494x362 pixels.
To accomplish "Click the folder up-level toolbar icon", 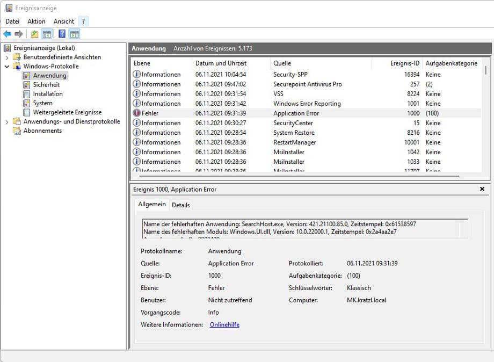I will (35, 34).
